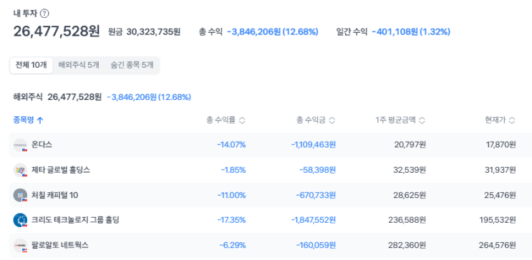The height and width of the screenshot is (260, 532).
Task: Sort by 1주 평균금액 column
Action: [400, 120]
